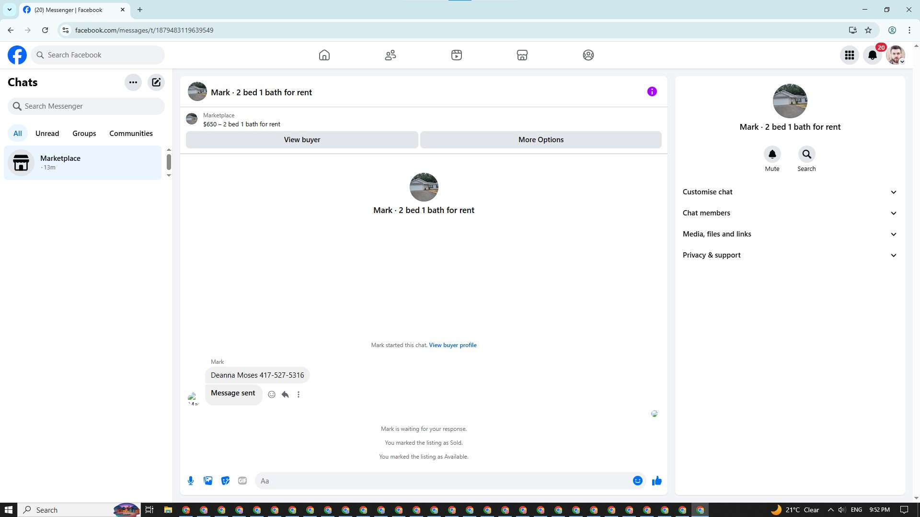Open a new browser tab
The image size is (920, 517).
(140, 10)
